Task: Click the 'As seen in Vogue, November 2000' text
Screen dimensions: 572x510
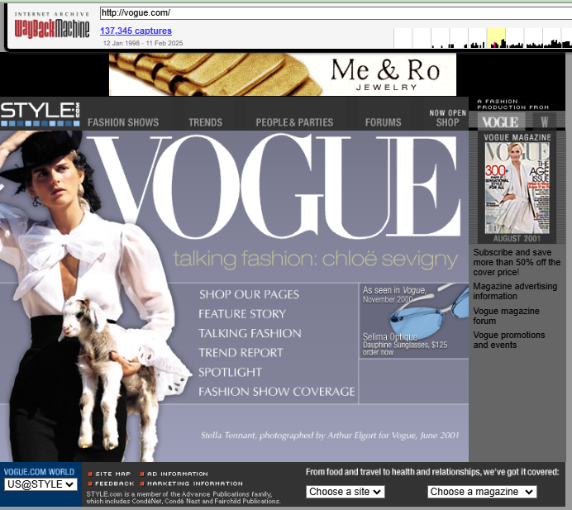Action: click(x=394, y=295)
